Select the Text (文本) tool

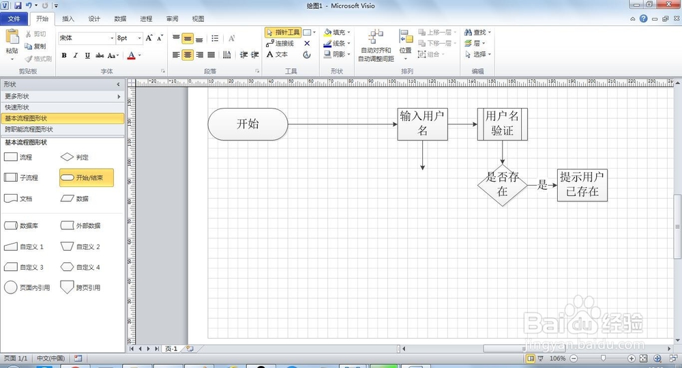[277, 55]
